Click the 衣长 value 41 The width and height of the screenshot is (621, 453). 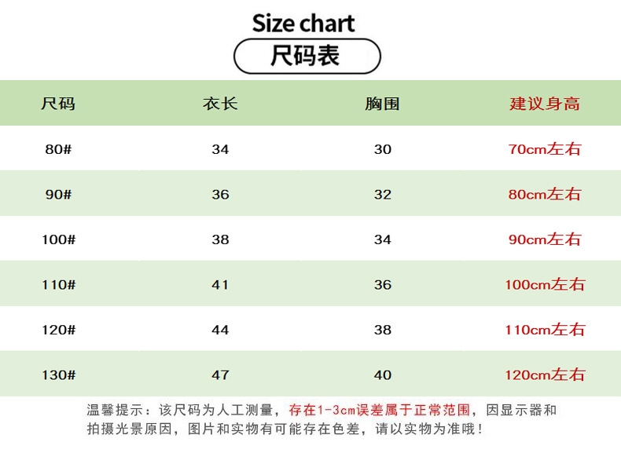(220, 284)
